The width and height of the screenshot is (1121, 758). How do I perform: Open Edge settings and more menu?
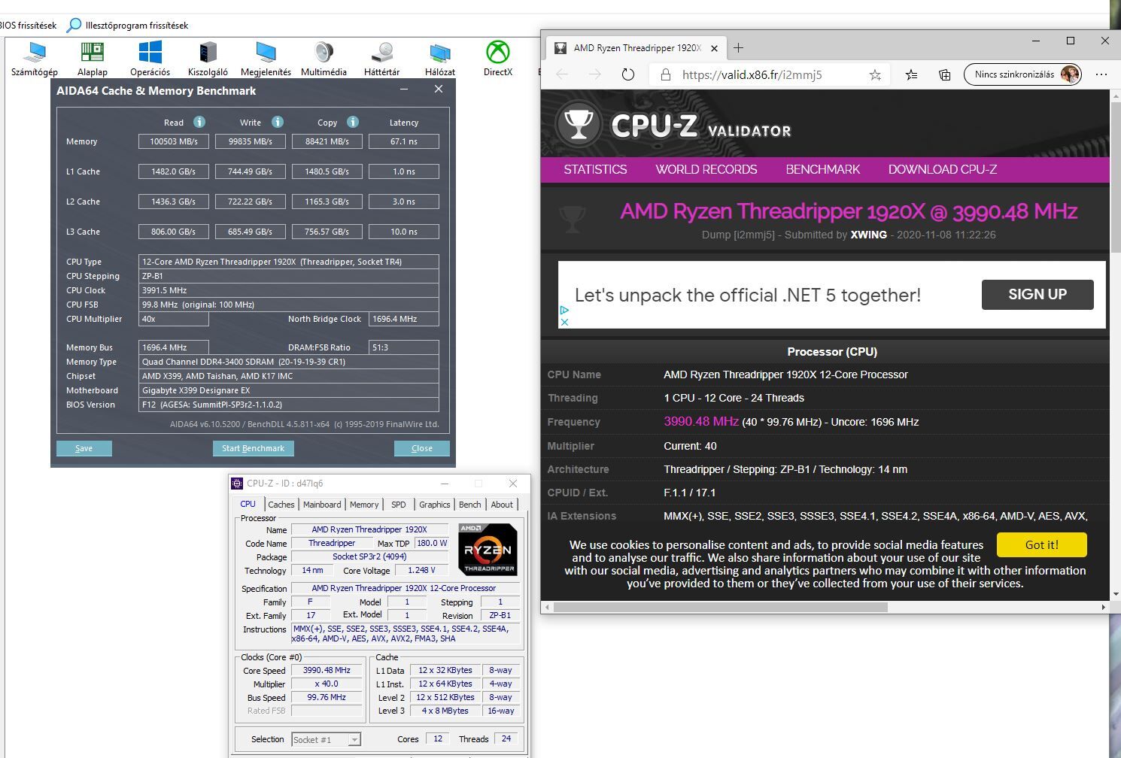pyautogui.click(x=1101, y=74)
